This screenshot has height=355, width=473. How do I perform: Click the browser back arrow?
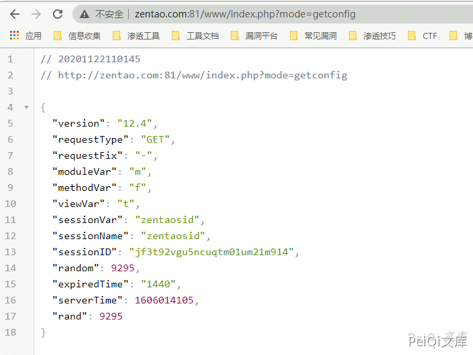15,14
